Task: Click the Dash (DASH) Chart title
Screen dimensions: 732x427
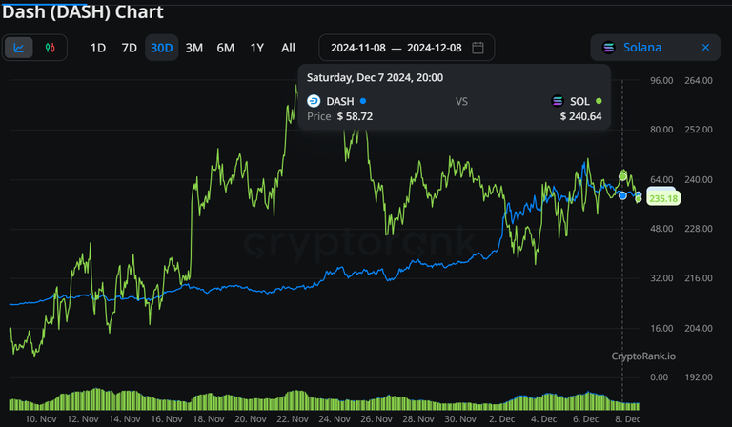Action: (83, 11)
